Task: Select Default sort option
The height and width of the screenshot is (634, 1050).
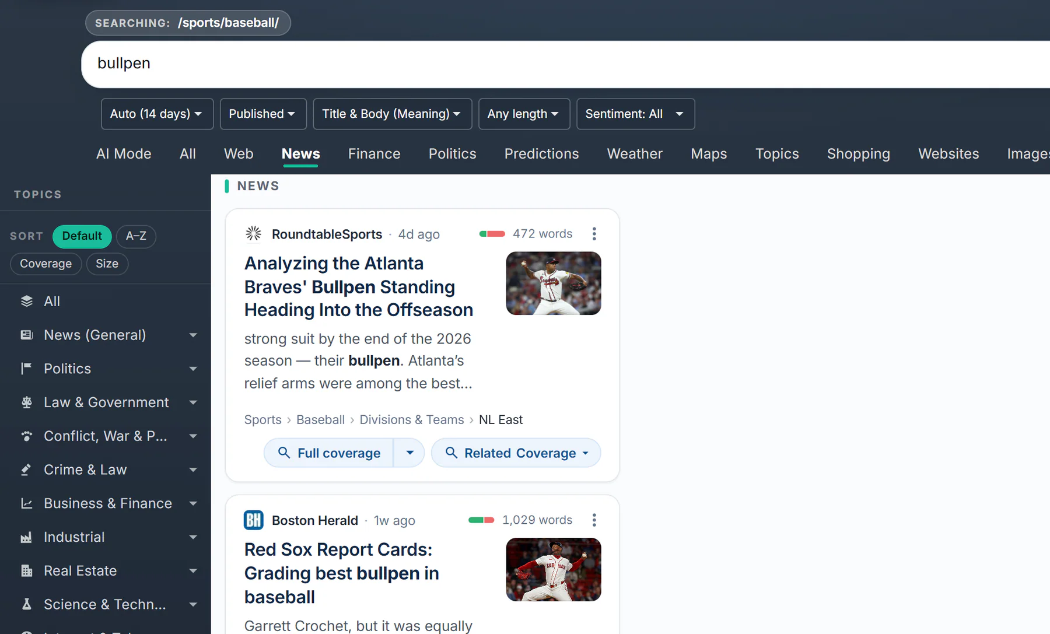Action: [82, 236]
